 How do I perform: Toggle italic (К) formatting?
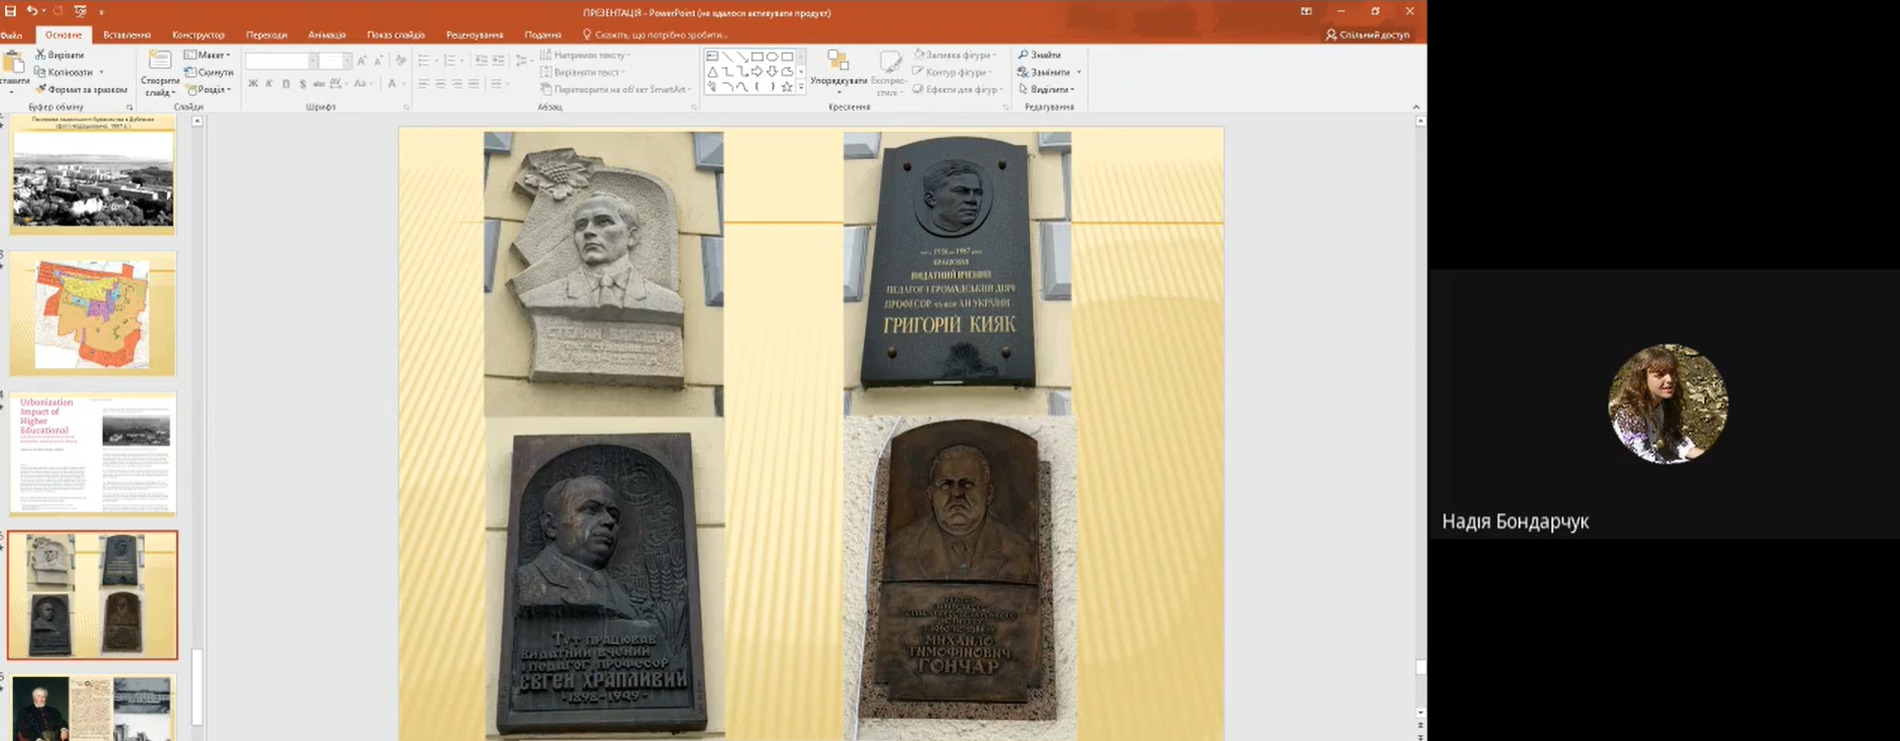coord(270,84)
